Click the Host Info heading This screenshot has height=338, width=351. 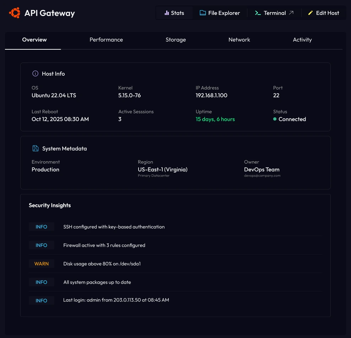pyautogui.click(x=53, y=73)
